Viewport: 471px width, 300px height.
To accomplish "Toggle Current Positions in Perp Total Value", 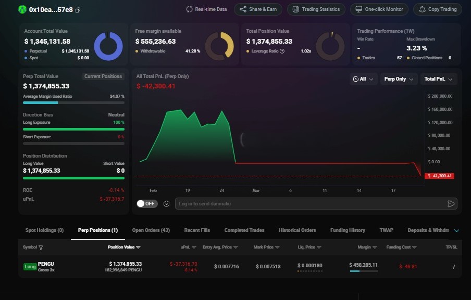I will [x=103, y=76].
